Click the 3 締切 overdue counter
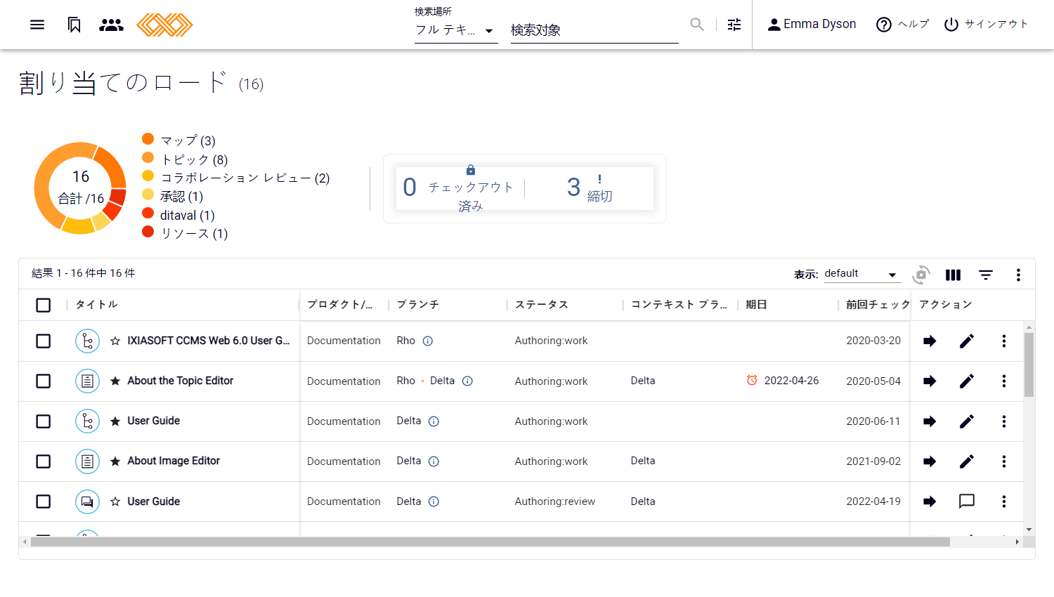1054x597 pixels. (x=590, y=188)
